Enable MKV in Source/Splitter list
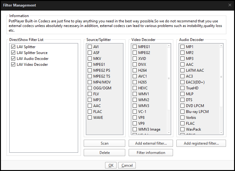 tap(90, 59)
